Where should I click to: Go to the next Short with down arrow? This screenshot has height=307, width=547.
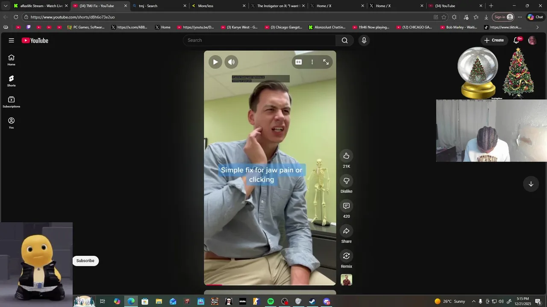(531, 184)
